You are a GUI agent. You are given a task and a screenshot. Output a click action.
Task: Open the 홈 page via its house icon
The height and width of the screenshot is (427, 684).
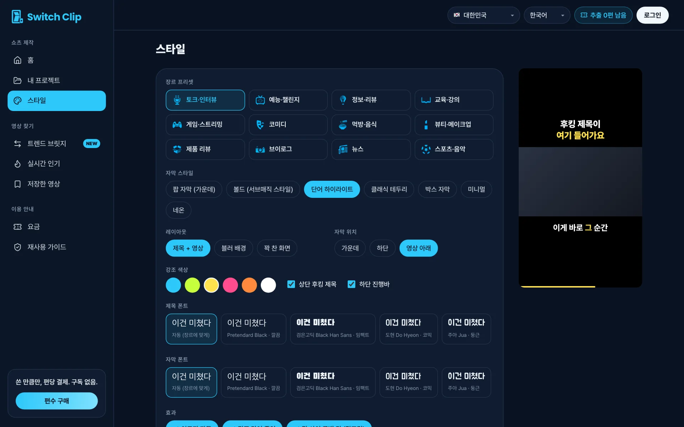[x=17, y=60]
